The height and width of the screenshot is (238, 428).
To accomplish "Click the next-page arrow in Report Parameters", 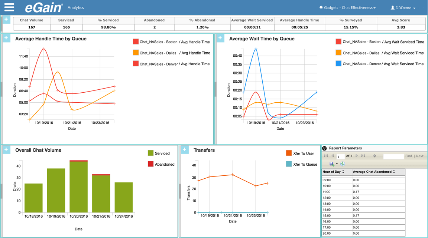I will coord(356,156).
